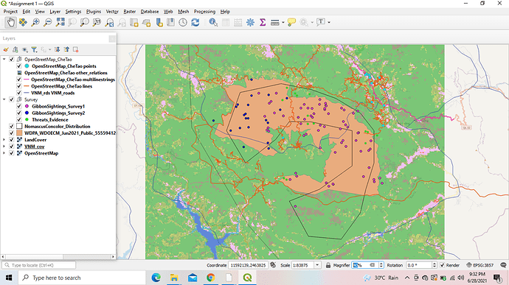The height and width of the screenshot is (285, 509).
Task: Click the EPSG:3857 projection button
Action: point(479,265)
